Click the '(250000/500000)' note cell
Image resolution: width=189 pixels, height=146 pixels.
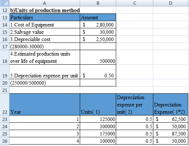(45, 83)
